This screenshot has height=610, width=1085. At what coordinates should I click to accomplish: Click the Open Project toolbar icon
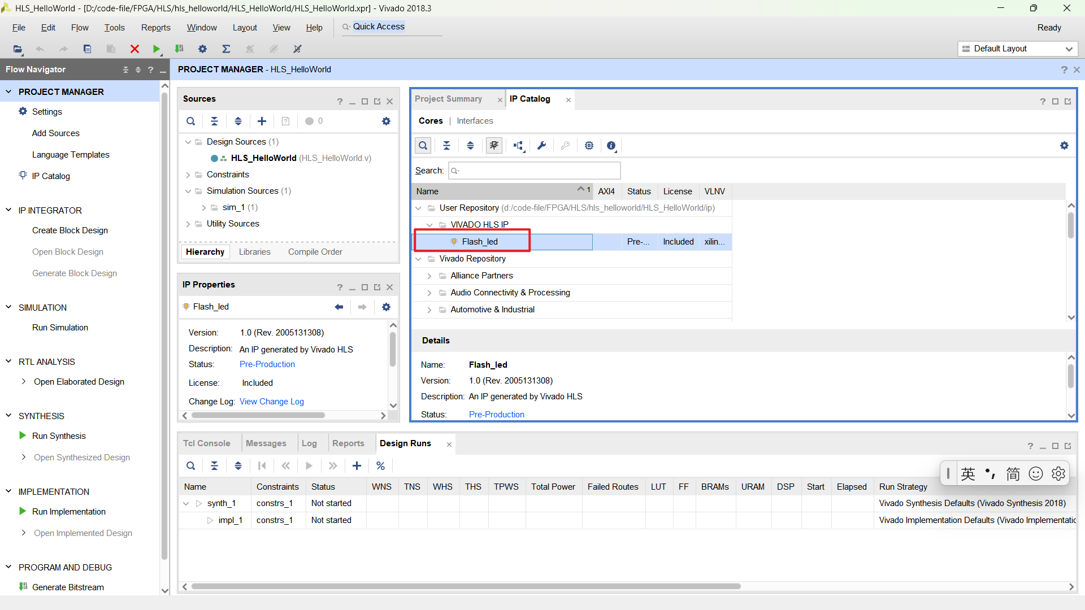coord(18,49)
